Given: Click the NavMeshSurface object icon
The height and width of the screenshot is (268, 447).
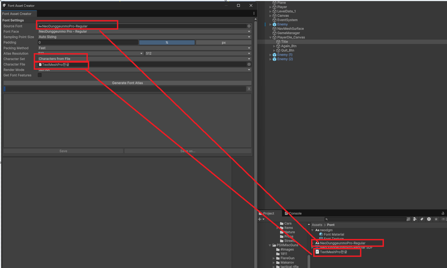Looking at the screenshot, I should pyautogui.click(x=274, y=29).
